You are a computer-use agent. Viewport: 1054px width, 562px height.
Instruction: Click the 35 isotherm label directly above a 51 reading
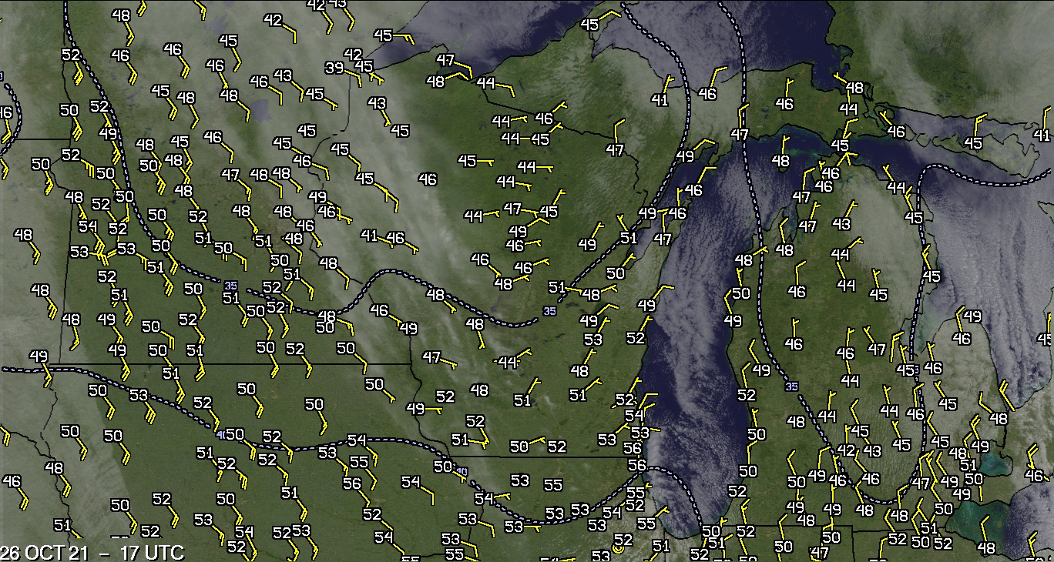click(x=230, y=286)
